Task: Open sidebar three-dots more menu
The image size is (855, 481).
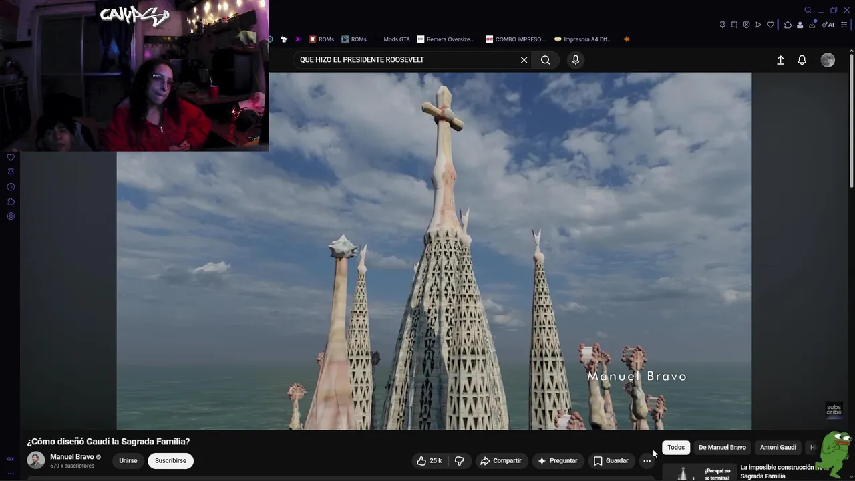Action: click(11, 473)
